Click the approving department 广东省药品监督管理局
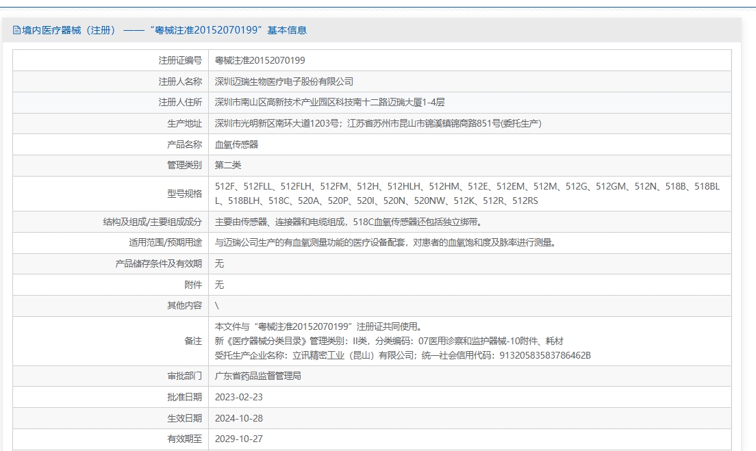Viewport: 756px width, 451px height. (x=258, y=376)
